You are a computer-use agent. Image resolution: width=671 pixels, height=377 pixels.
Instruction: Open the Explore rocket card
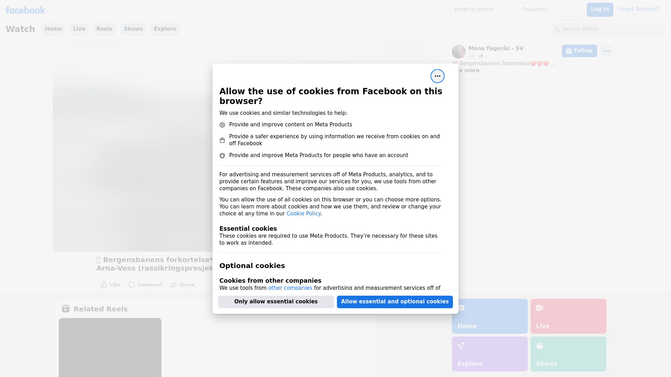coord(489,354)
